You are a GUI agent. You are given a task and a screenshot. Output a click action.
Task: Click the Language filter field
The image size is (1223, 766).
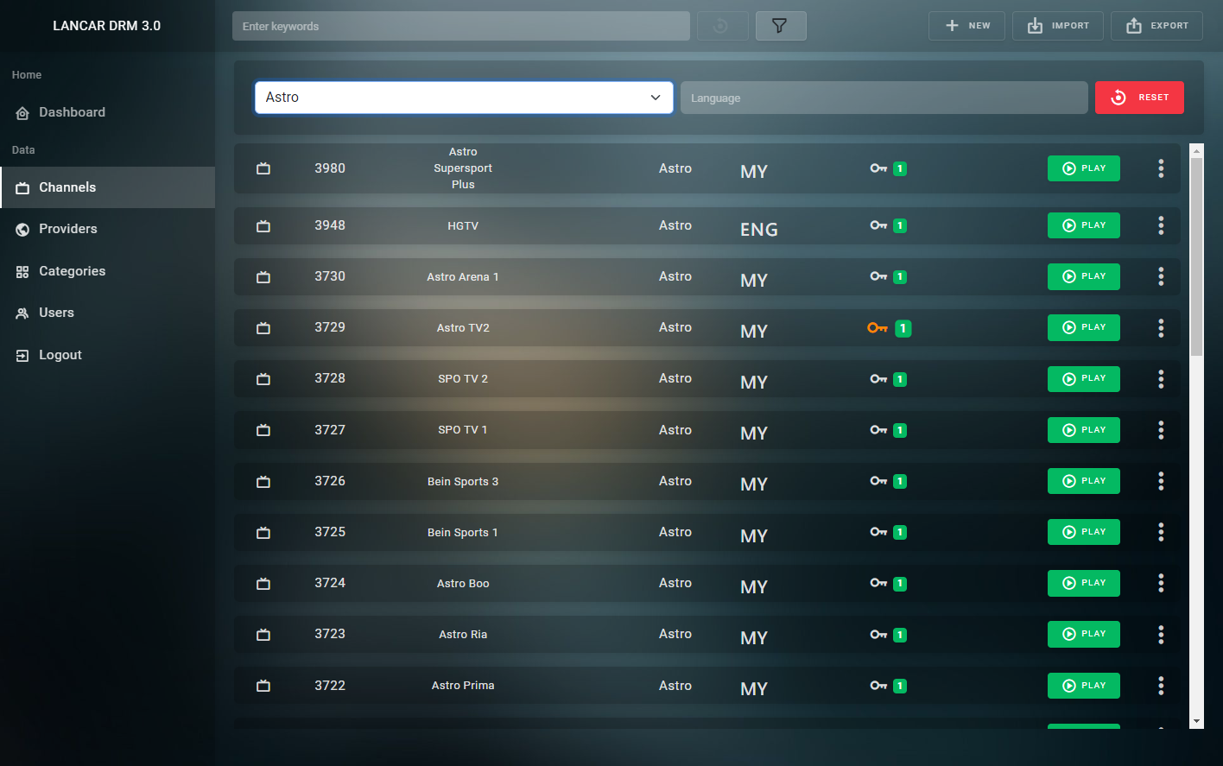click(884, 98)
